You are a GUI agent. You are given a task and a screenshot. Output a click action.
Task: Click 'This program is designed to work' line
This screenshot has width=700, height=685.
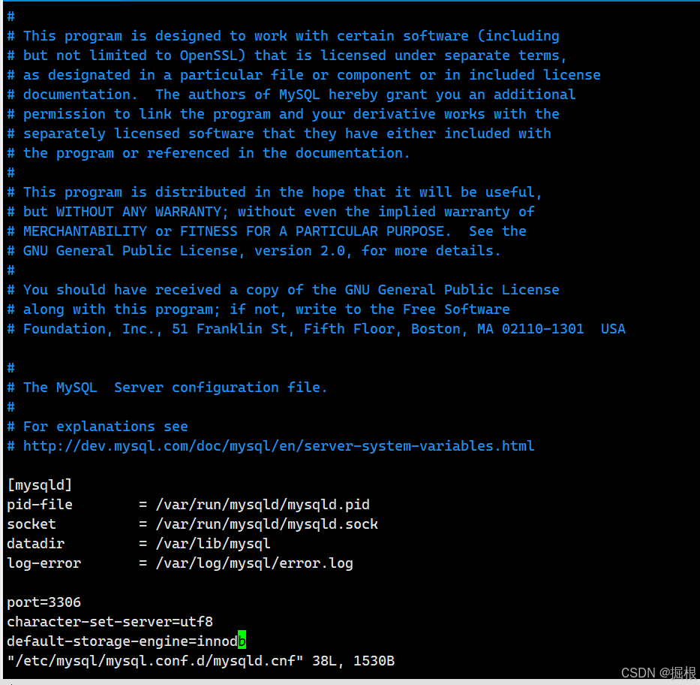click(284, 36)
